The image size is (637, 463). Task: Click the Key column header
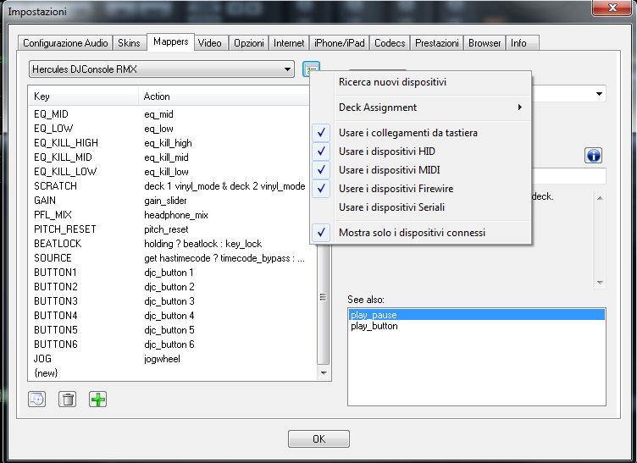[x=83, y=96]
